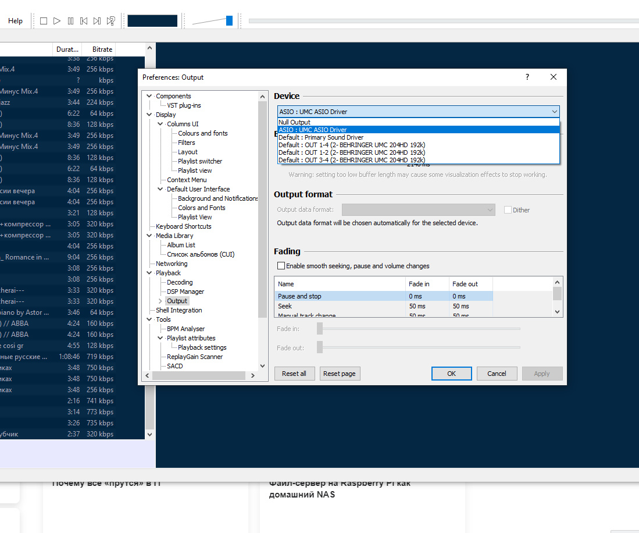639x533 pixels.
Task: Confirm settings with the OK button
Action: click(451, 374)
